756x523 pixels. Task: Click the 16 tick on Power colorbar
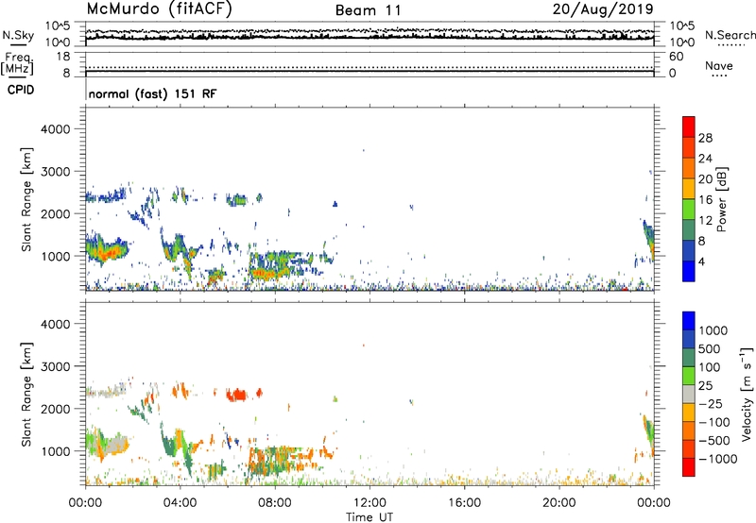click(705, 199)
